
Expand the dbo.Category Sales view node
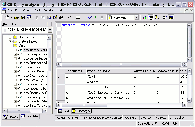(15, 55)
